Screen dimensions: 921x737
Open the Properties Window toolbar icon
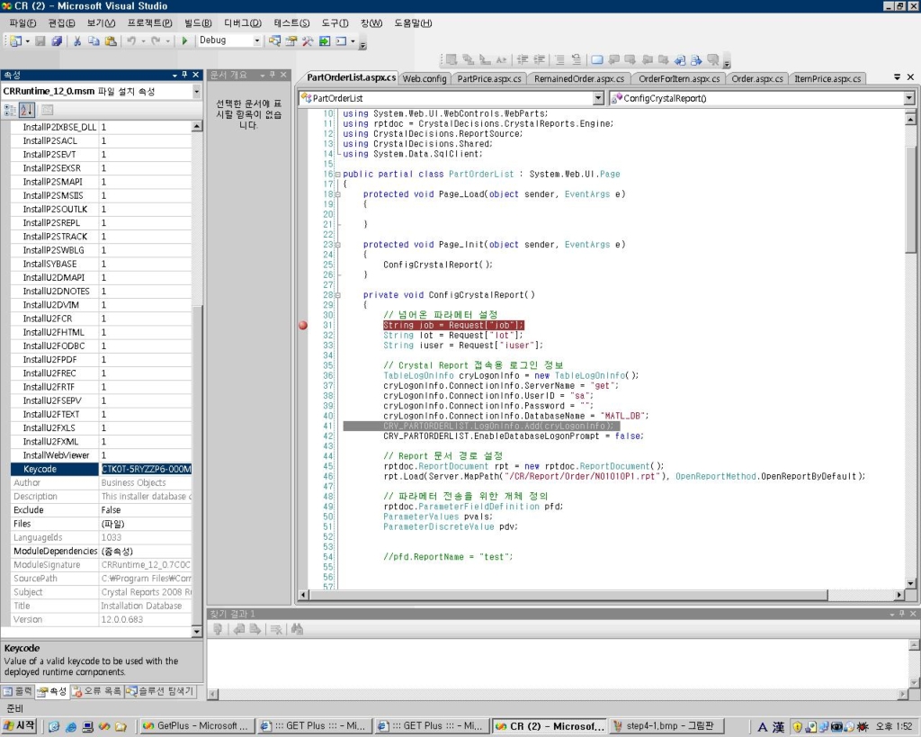pos(291,41)
